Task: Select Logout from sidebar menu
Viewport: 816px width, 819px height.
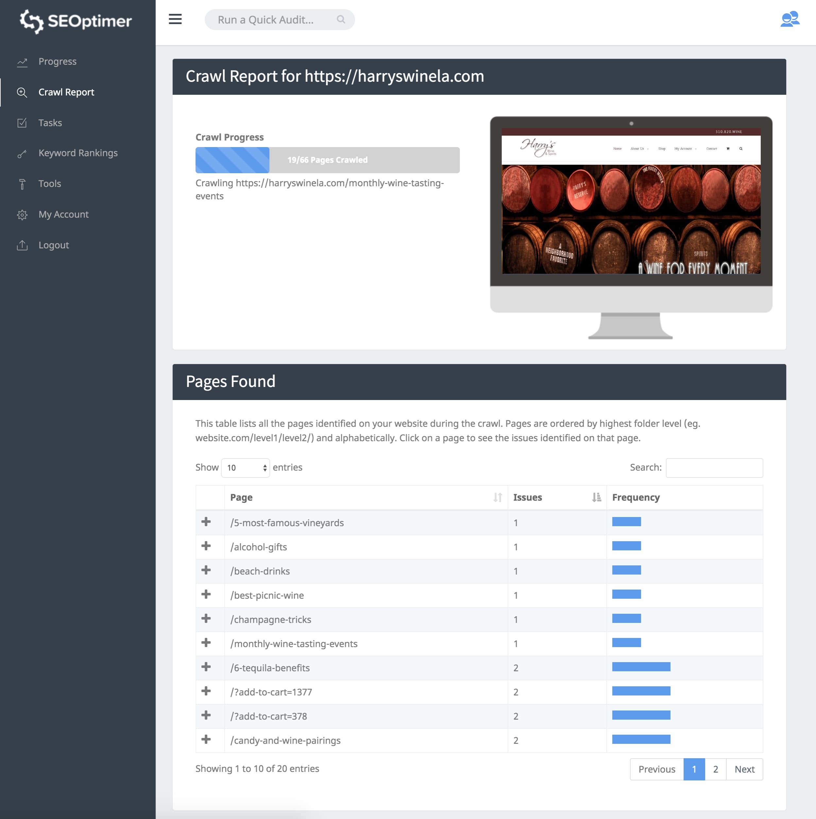Action: (x=53, y=245)
